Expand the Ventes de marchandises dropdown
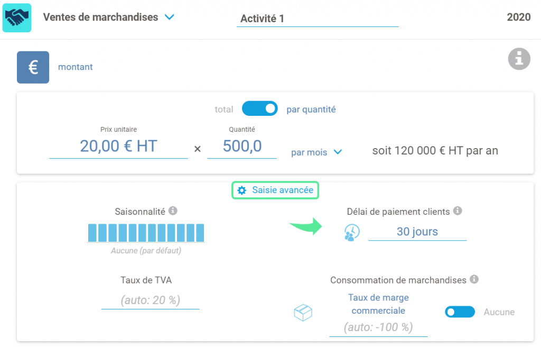The image size is (541, 347). tap(170, 17)
